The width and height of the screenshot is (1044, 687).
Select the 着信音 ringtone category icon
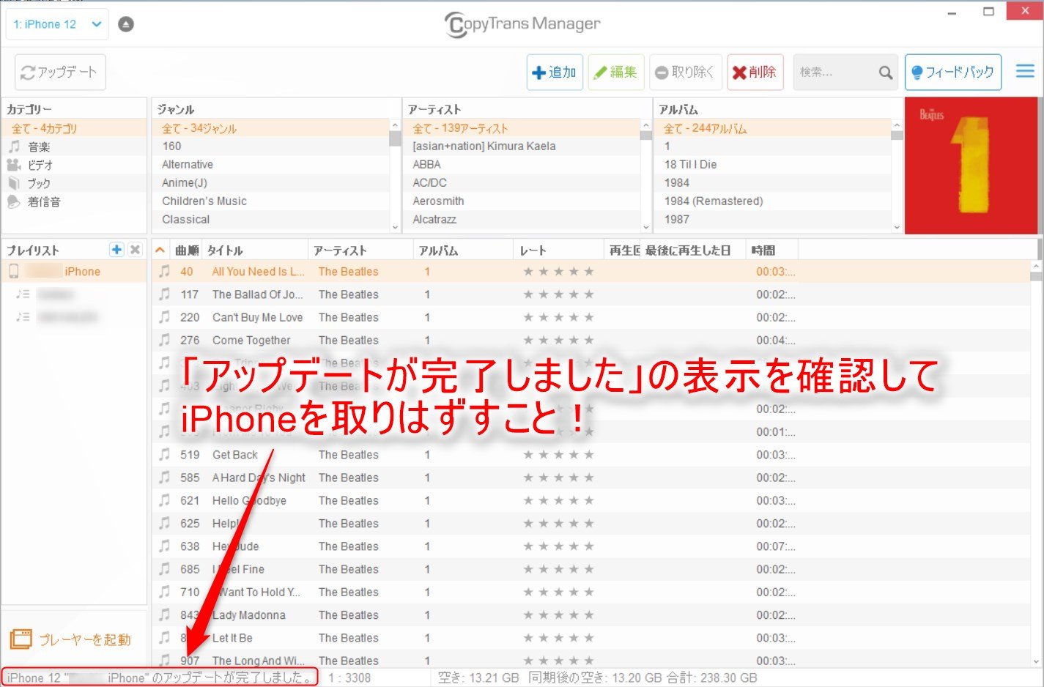pos(15,201)
